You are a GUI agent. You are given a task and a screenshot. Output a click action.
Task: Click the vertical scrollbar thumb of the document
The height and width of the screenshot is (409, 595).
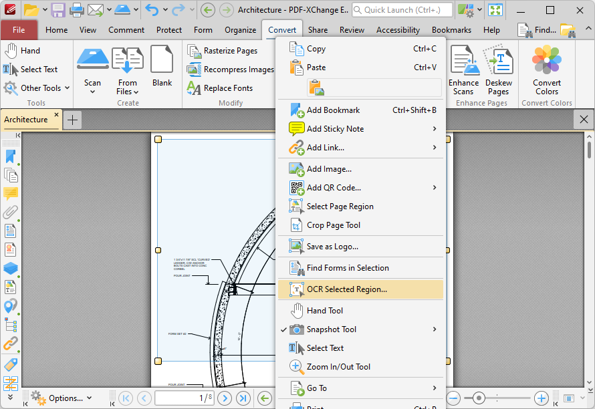click(589, 150)
